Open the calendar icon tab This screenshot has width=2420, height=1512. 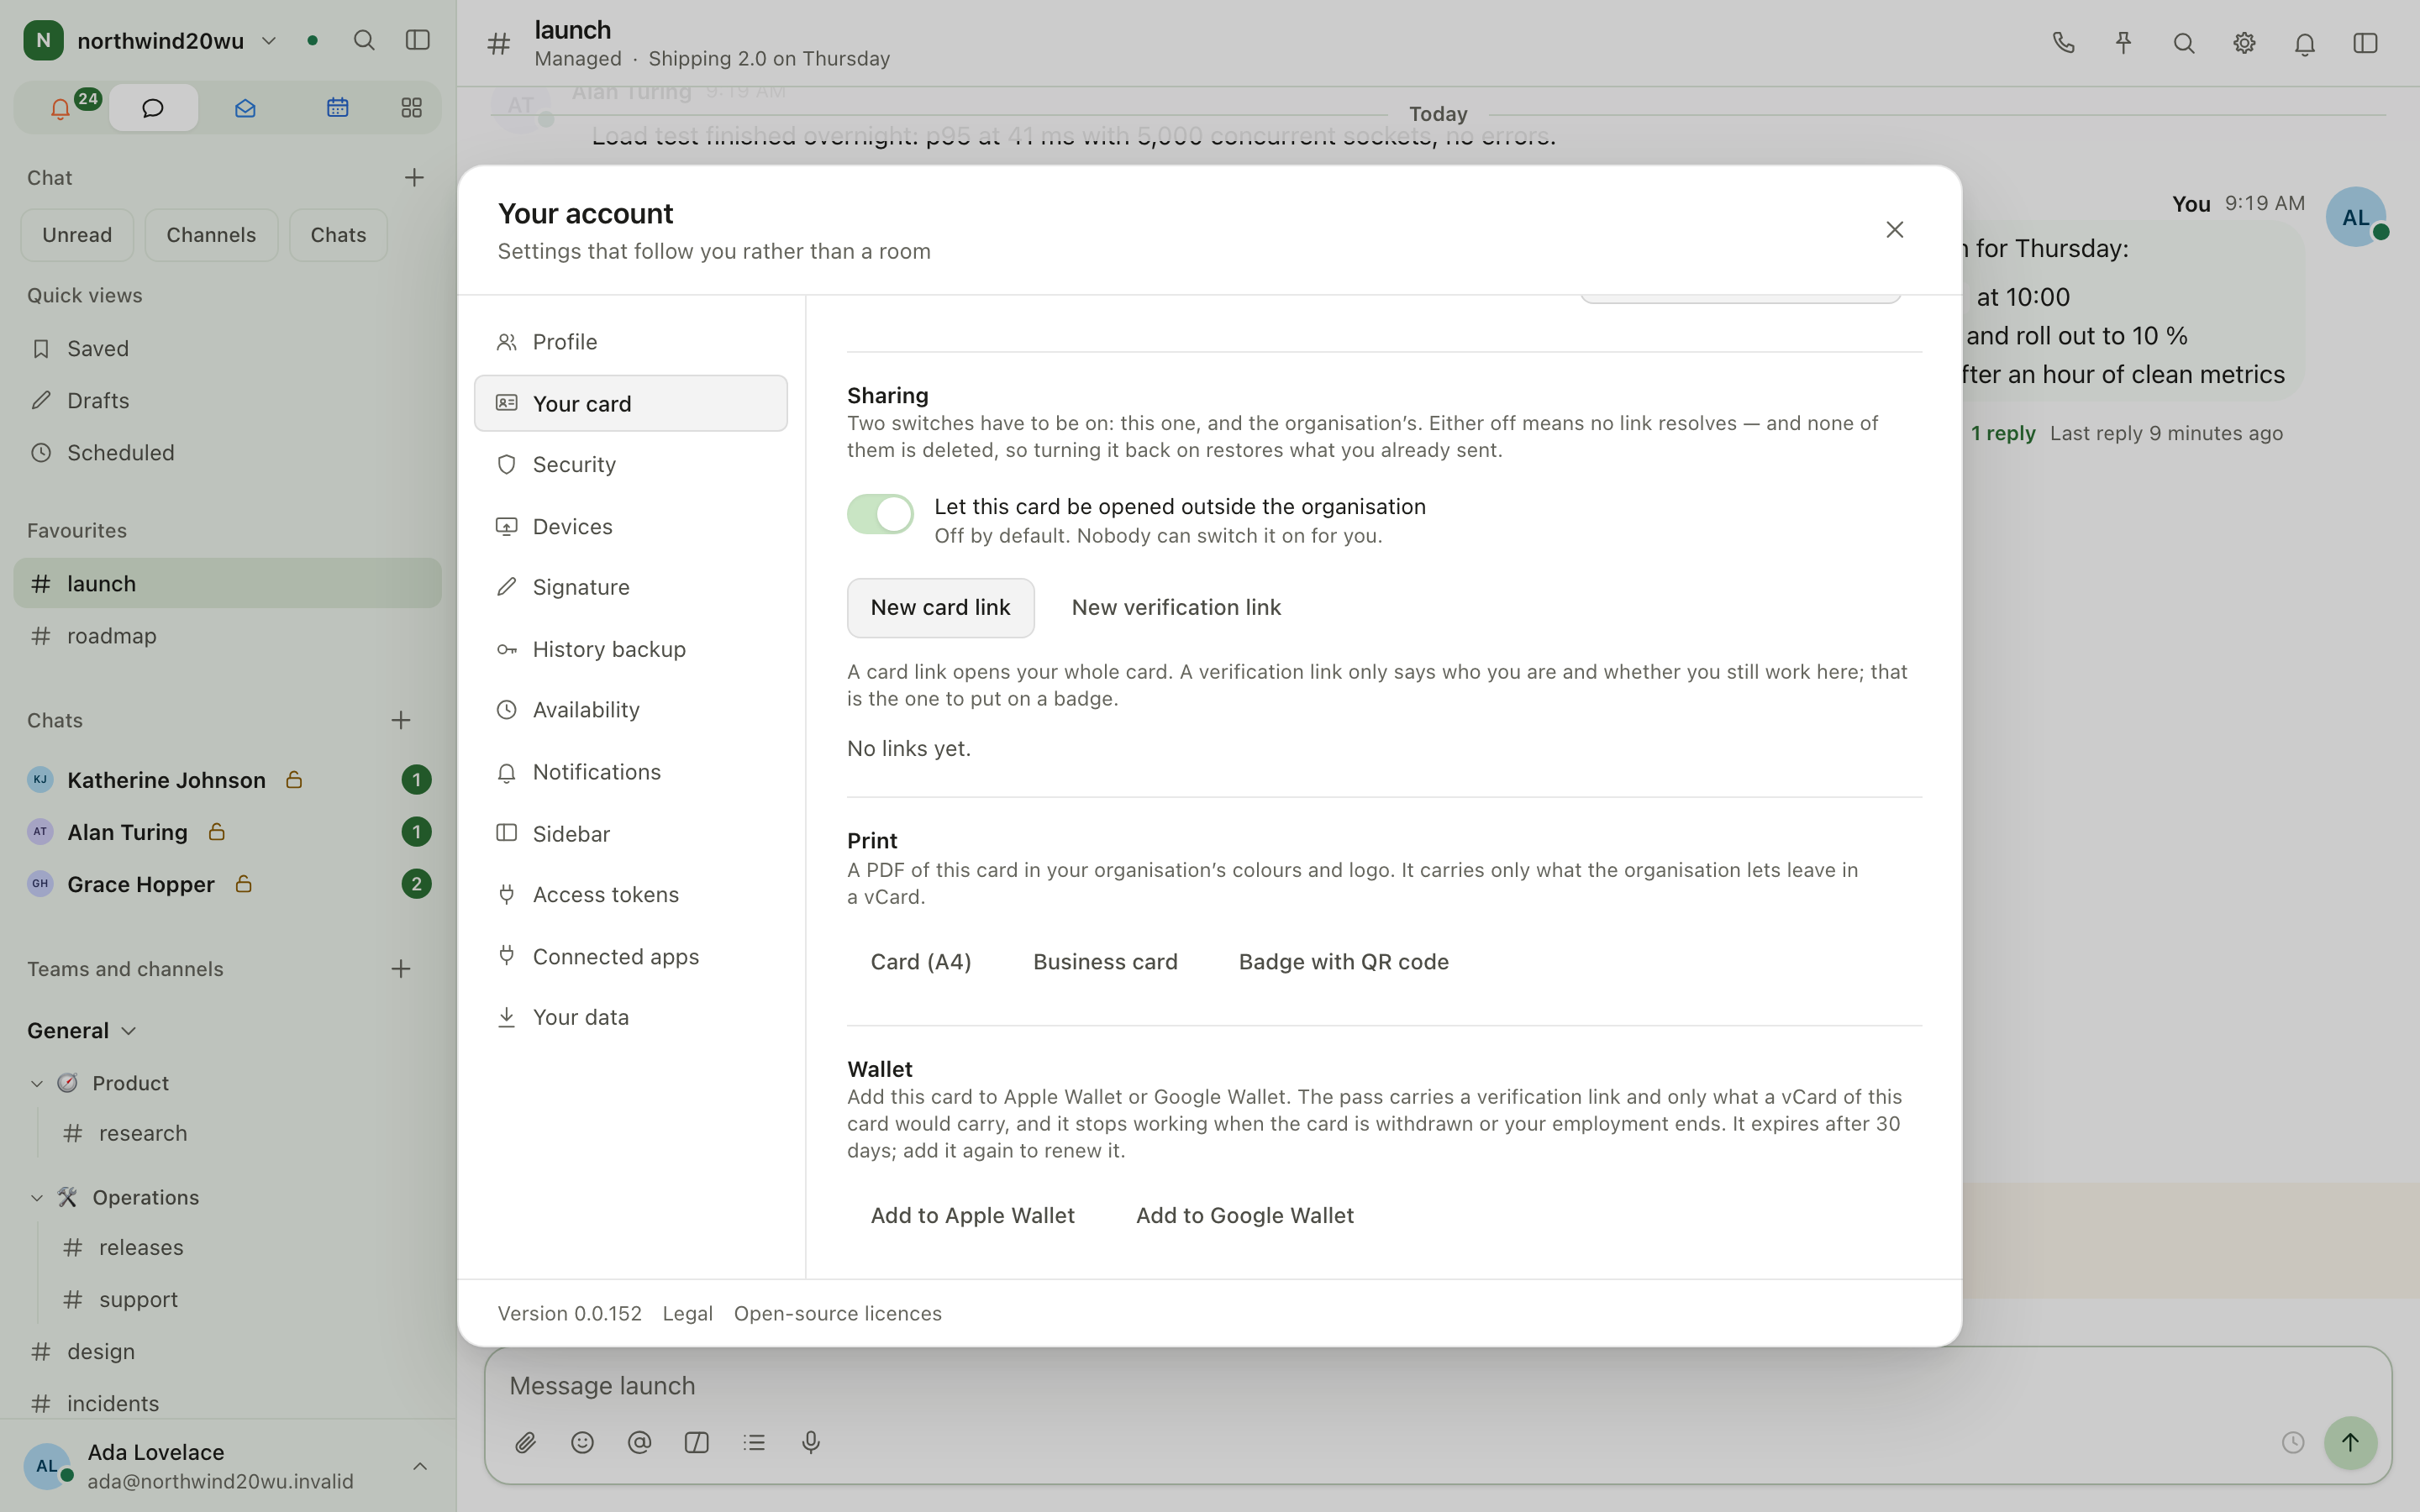[x=337, y=108]
